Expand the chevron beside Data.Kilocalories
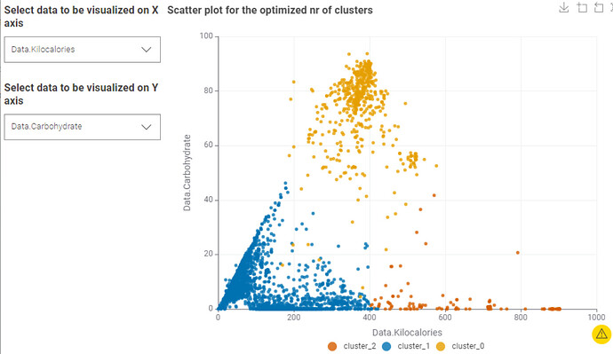Image resolution: width=613 pixels, height=354 pixels. [x=147, y=50]
